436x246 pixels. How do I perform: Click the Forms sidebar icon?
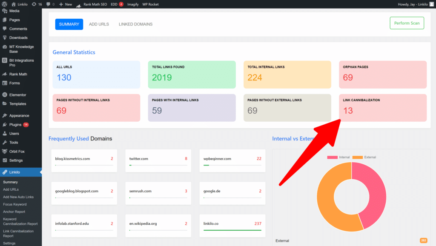pos(5,83)
